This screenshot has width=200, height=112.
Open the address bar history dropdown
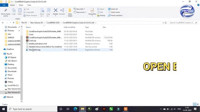163,23
